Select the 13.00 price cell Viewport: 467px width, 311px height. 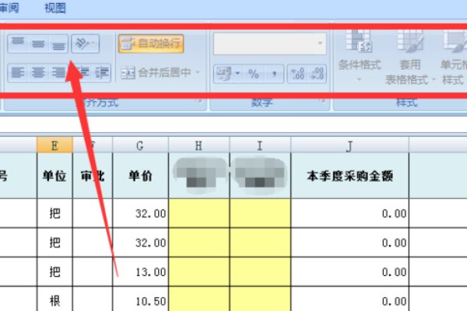pos(140,271)
